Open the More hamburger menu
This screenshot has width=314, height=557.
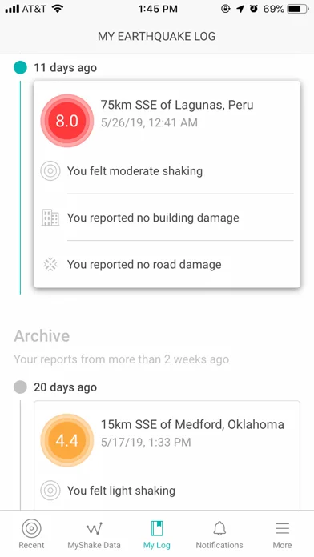[x=282, y=528]
